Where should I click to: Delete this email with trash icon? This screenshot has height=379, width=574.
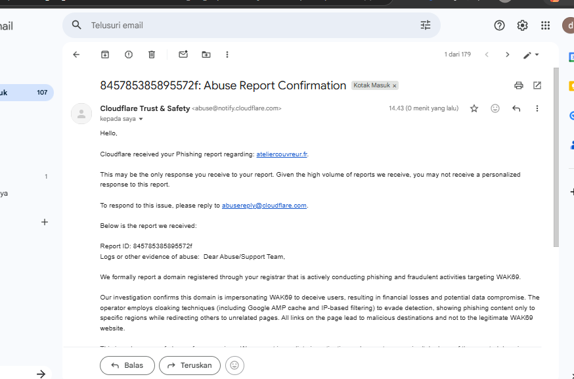(x=152, y=55)
